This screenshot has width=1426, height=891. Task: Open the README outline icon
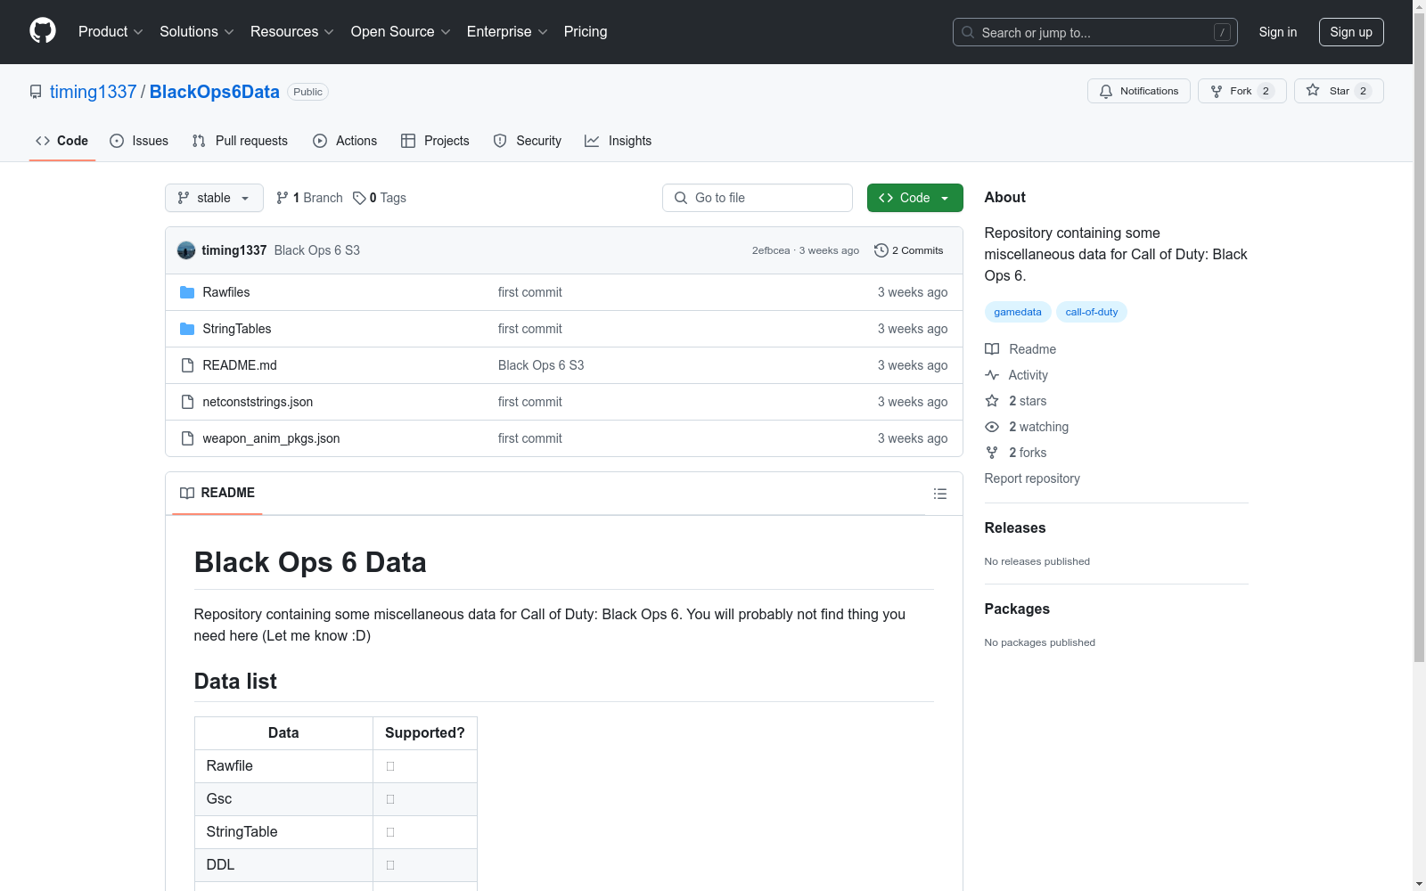940,494
